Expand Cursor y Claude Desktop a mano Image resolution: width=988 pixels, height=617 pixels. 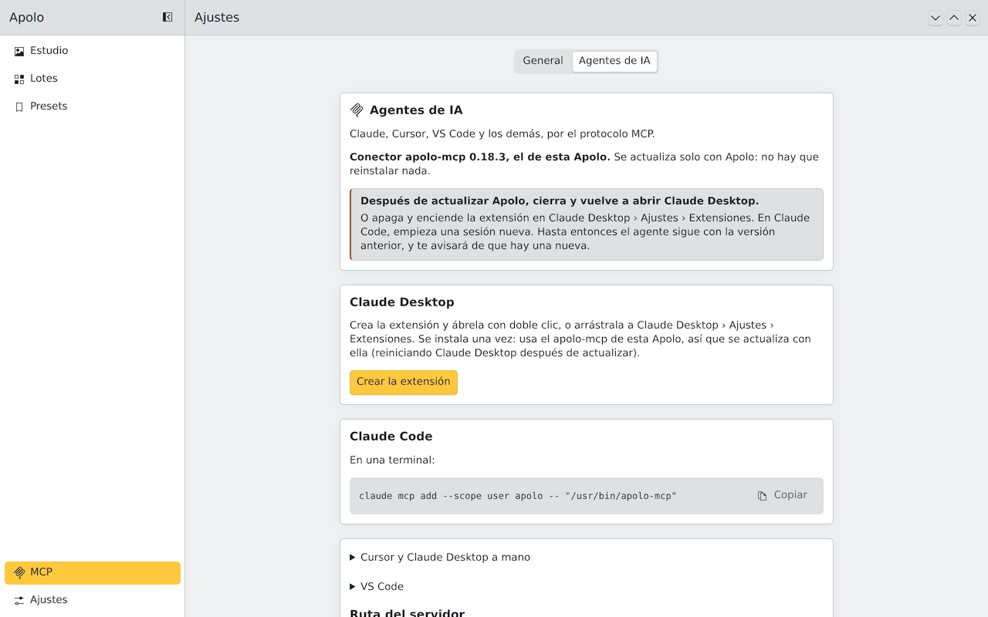tap(440, 558)
